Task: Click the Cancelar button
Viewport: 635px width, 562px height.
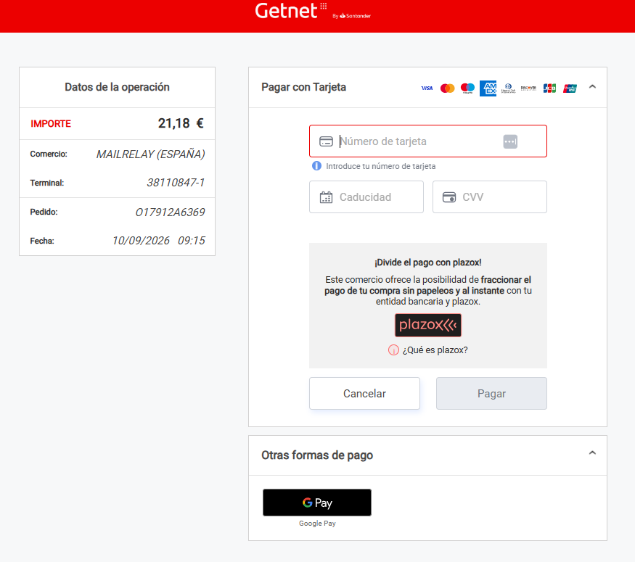Action: coord(364,393)
